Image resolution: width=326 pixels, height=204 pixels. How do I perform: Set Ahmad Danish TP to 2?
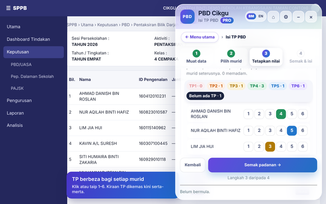click(259, 114)
